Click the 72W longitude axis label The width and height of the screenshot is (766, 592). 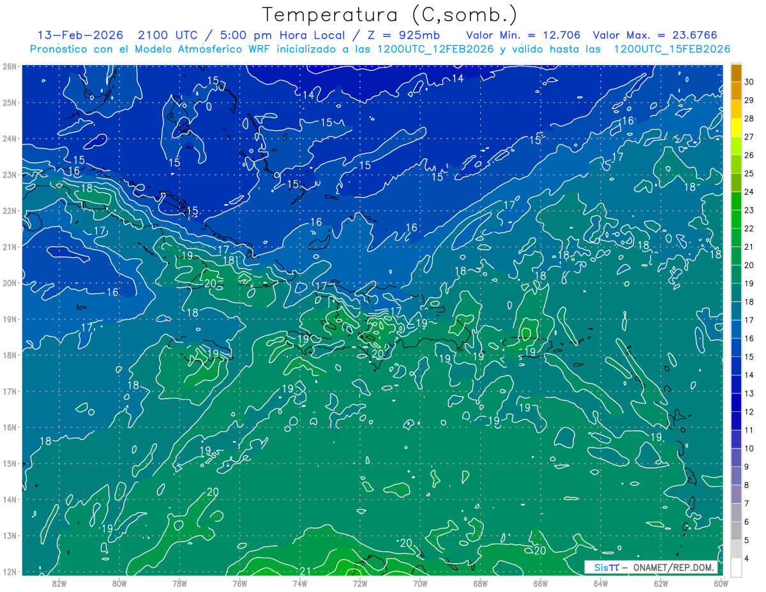360,583
